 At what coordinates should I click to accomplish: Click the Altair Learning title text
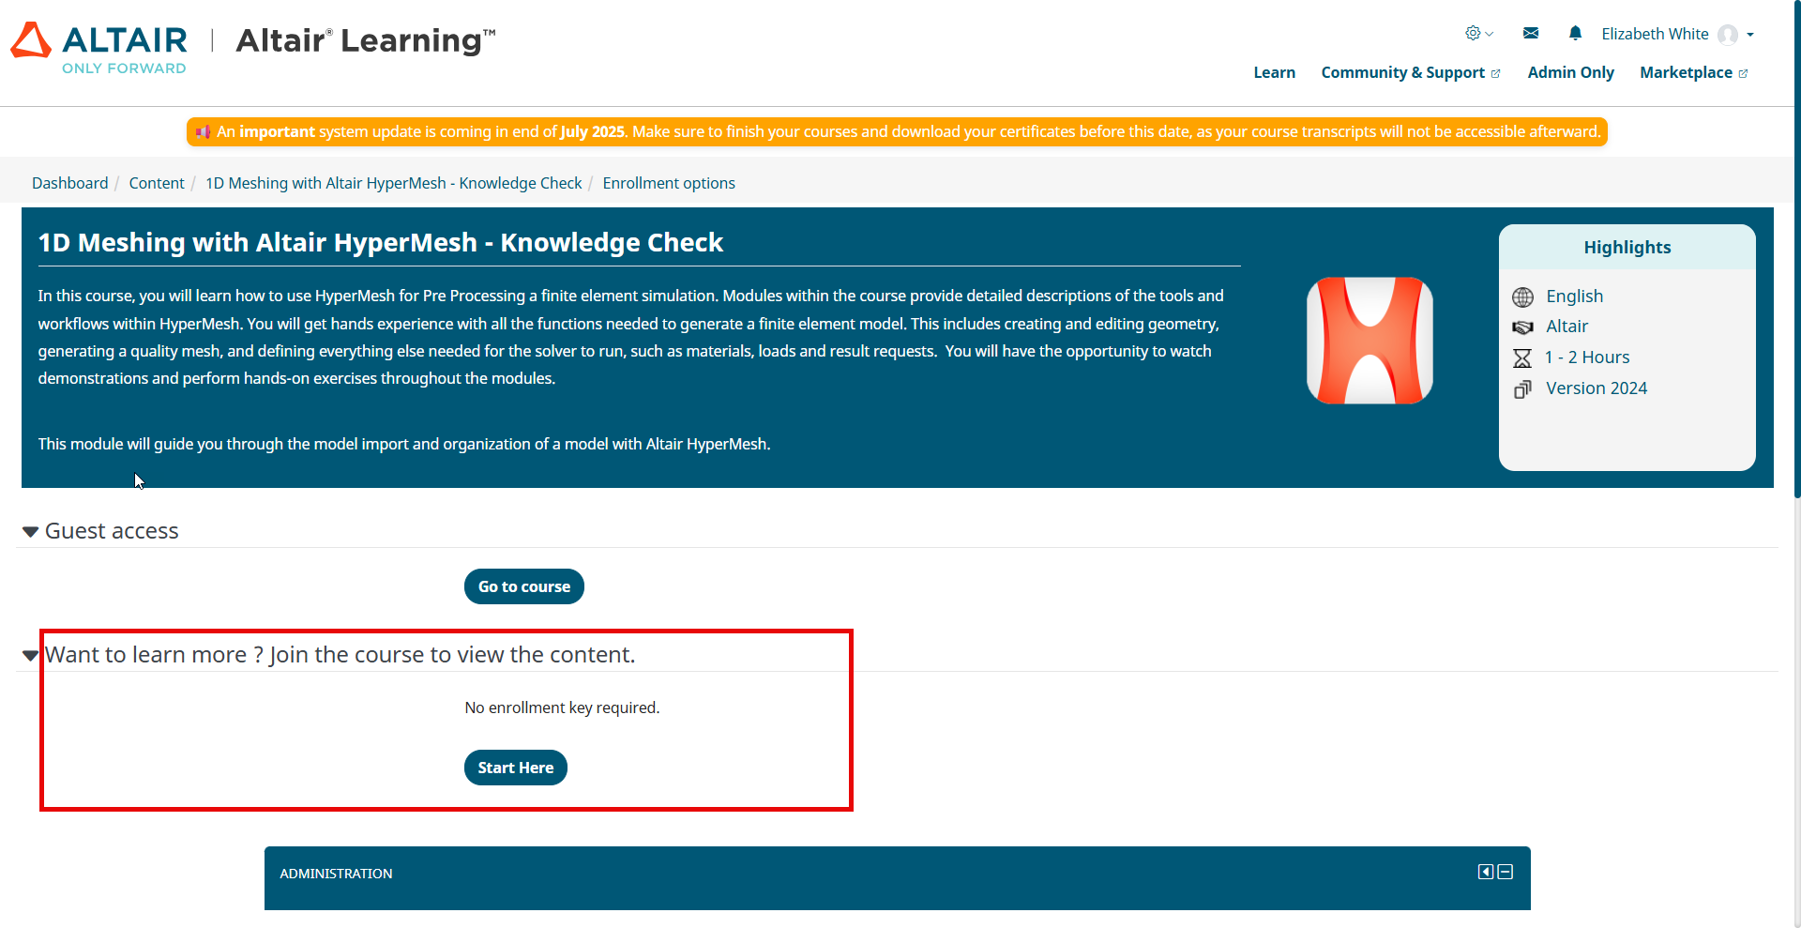(x=366, y=41)
